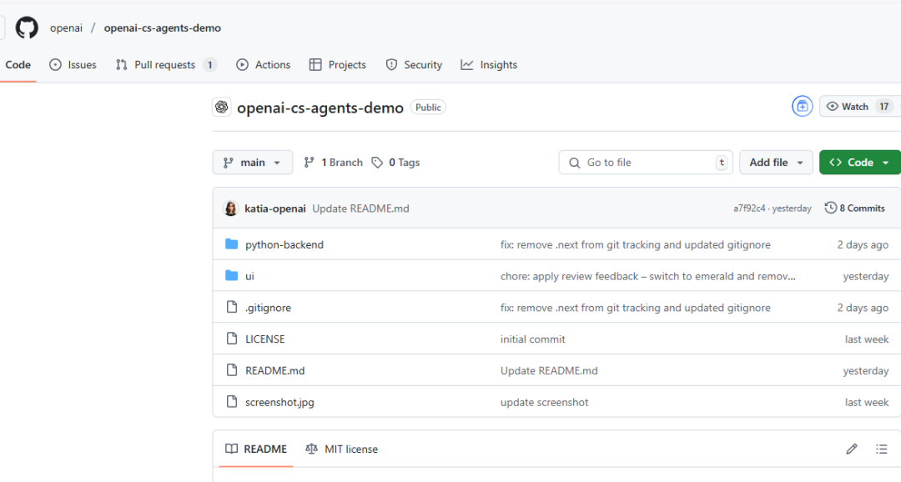Open the ui folder
This screenshot has width=901, height=482.
tap(250, 276)
